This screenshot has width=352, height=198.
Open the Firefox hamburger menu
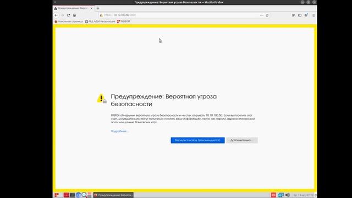tap(313, 15)
